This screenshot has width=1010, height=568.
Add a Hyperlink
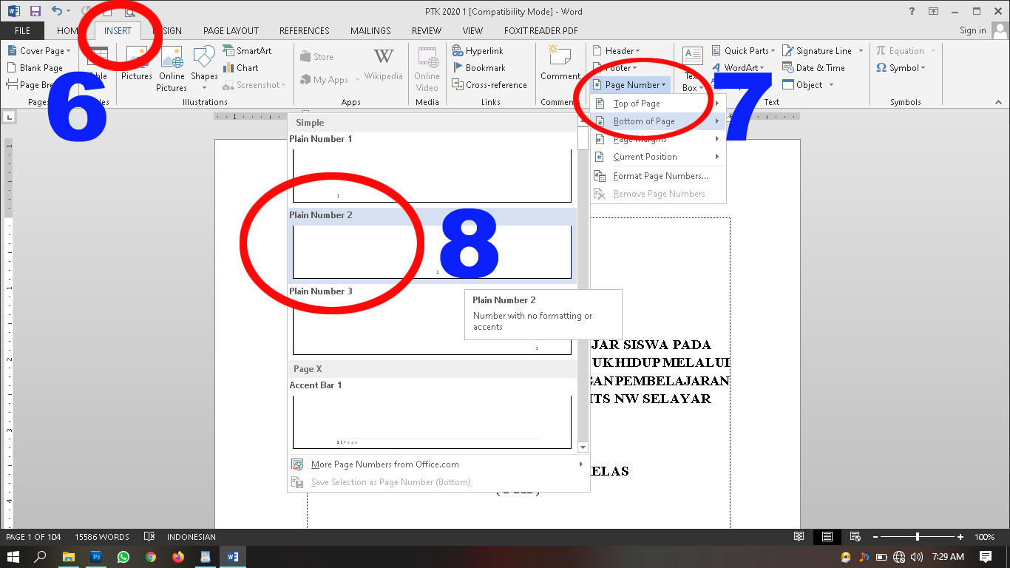click(486, 50)
